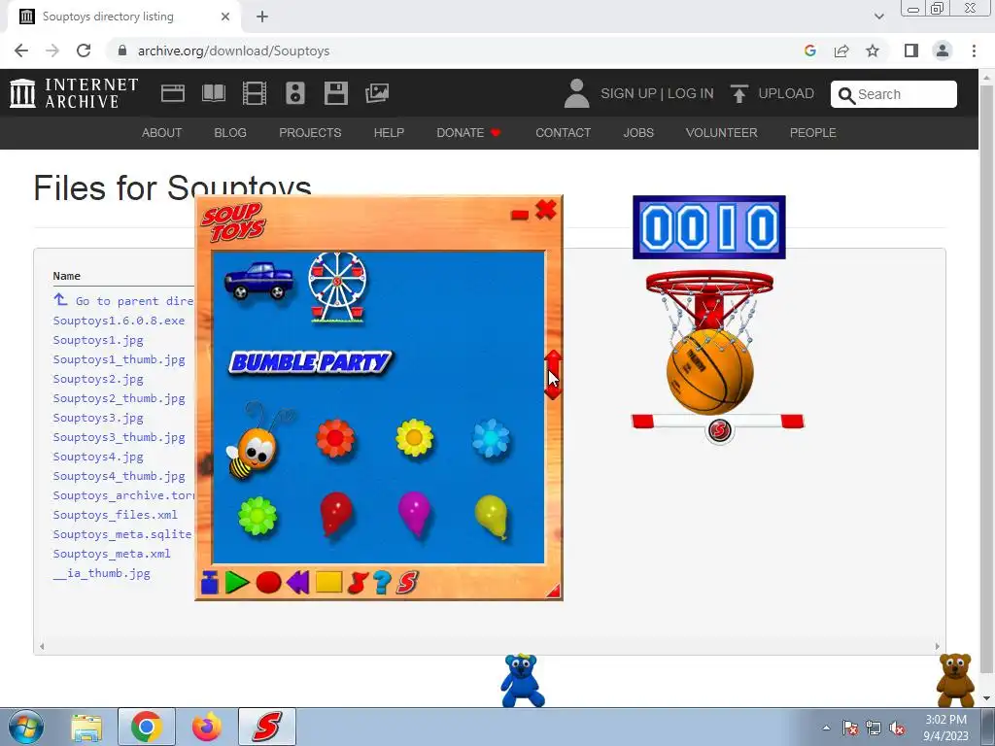The image size is (995, 746).
Task: Click the address bar URL
Action: [233, 51]
